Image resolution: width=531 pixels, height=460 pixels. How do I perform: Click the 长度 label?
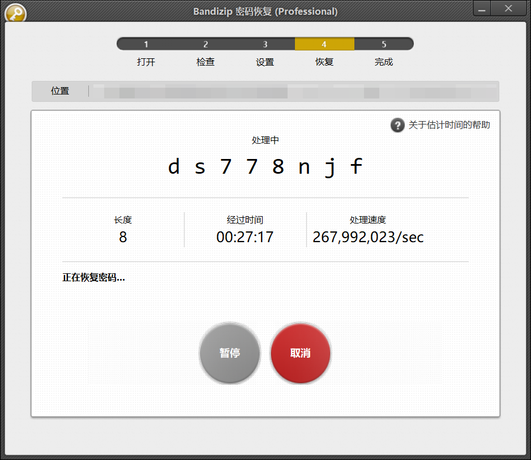123,220
